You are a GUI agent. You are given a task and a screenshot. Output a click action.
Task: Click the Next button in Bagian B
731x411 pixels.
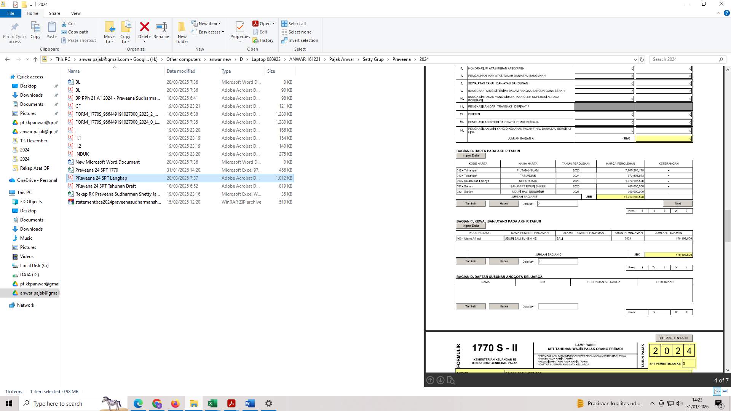coord(678,203)
